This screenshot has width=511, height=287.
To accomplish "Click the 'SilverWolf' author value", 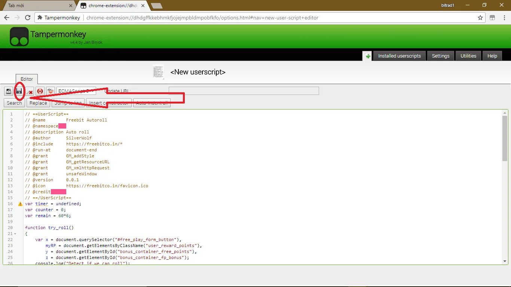I will [79, 138].
